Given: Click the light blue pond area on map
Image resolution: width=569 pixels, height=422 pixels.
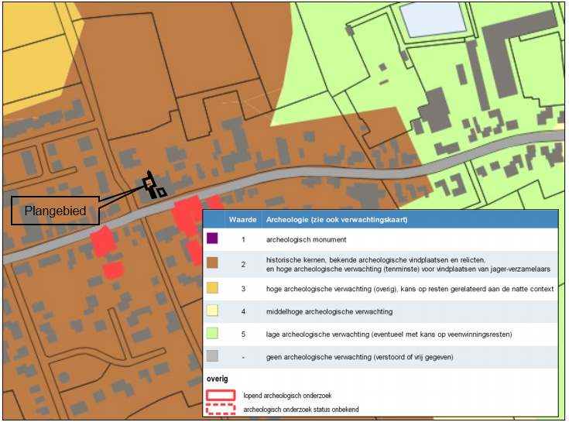Looking at the screenshot, I should pos(433,19).
